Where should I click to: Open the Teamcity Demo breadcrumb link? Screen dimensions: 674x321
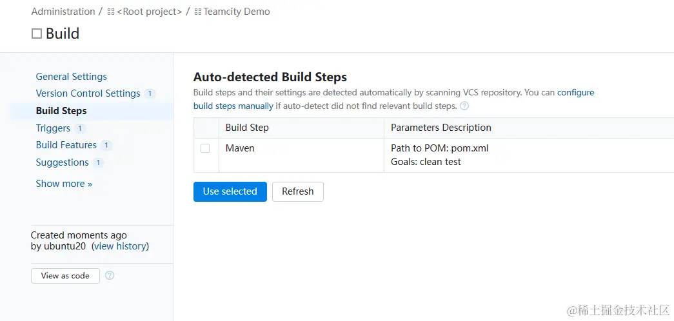click(x=237, y=12)
